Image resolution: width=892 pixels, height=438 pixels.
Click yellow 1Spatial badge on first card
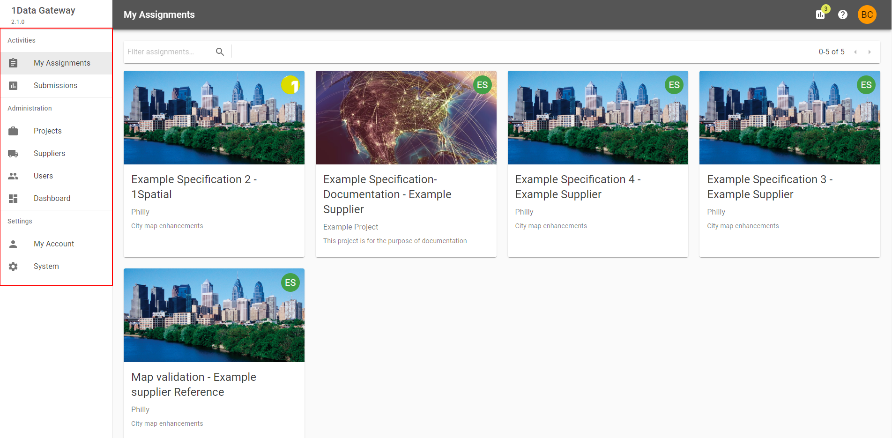(290, 85)
